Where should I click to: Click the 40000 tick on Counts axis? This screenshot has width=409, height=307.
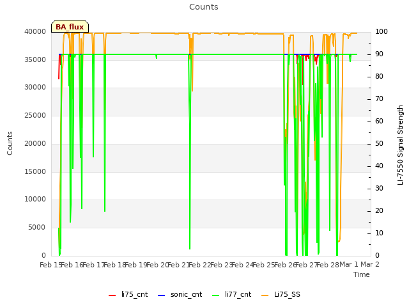tap(35, 31)
